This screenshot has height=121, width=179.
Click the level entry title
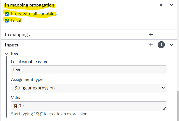[16, 53]
